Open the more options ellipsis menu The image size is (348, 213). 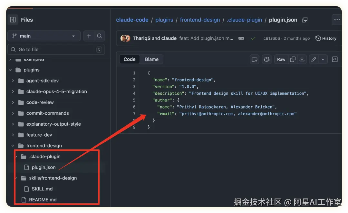337,20
